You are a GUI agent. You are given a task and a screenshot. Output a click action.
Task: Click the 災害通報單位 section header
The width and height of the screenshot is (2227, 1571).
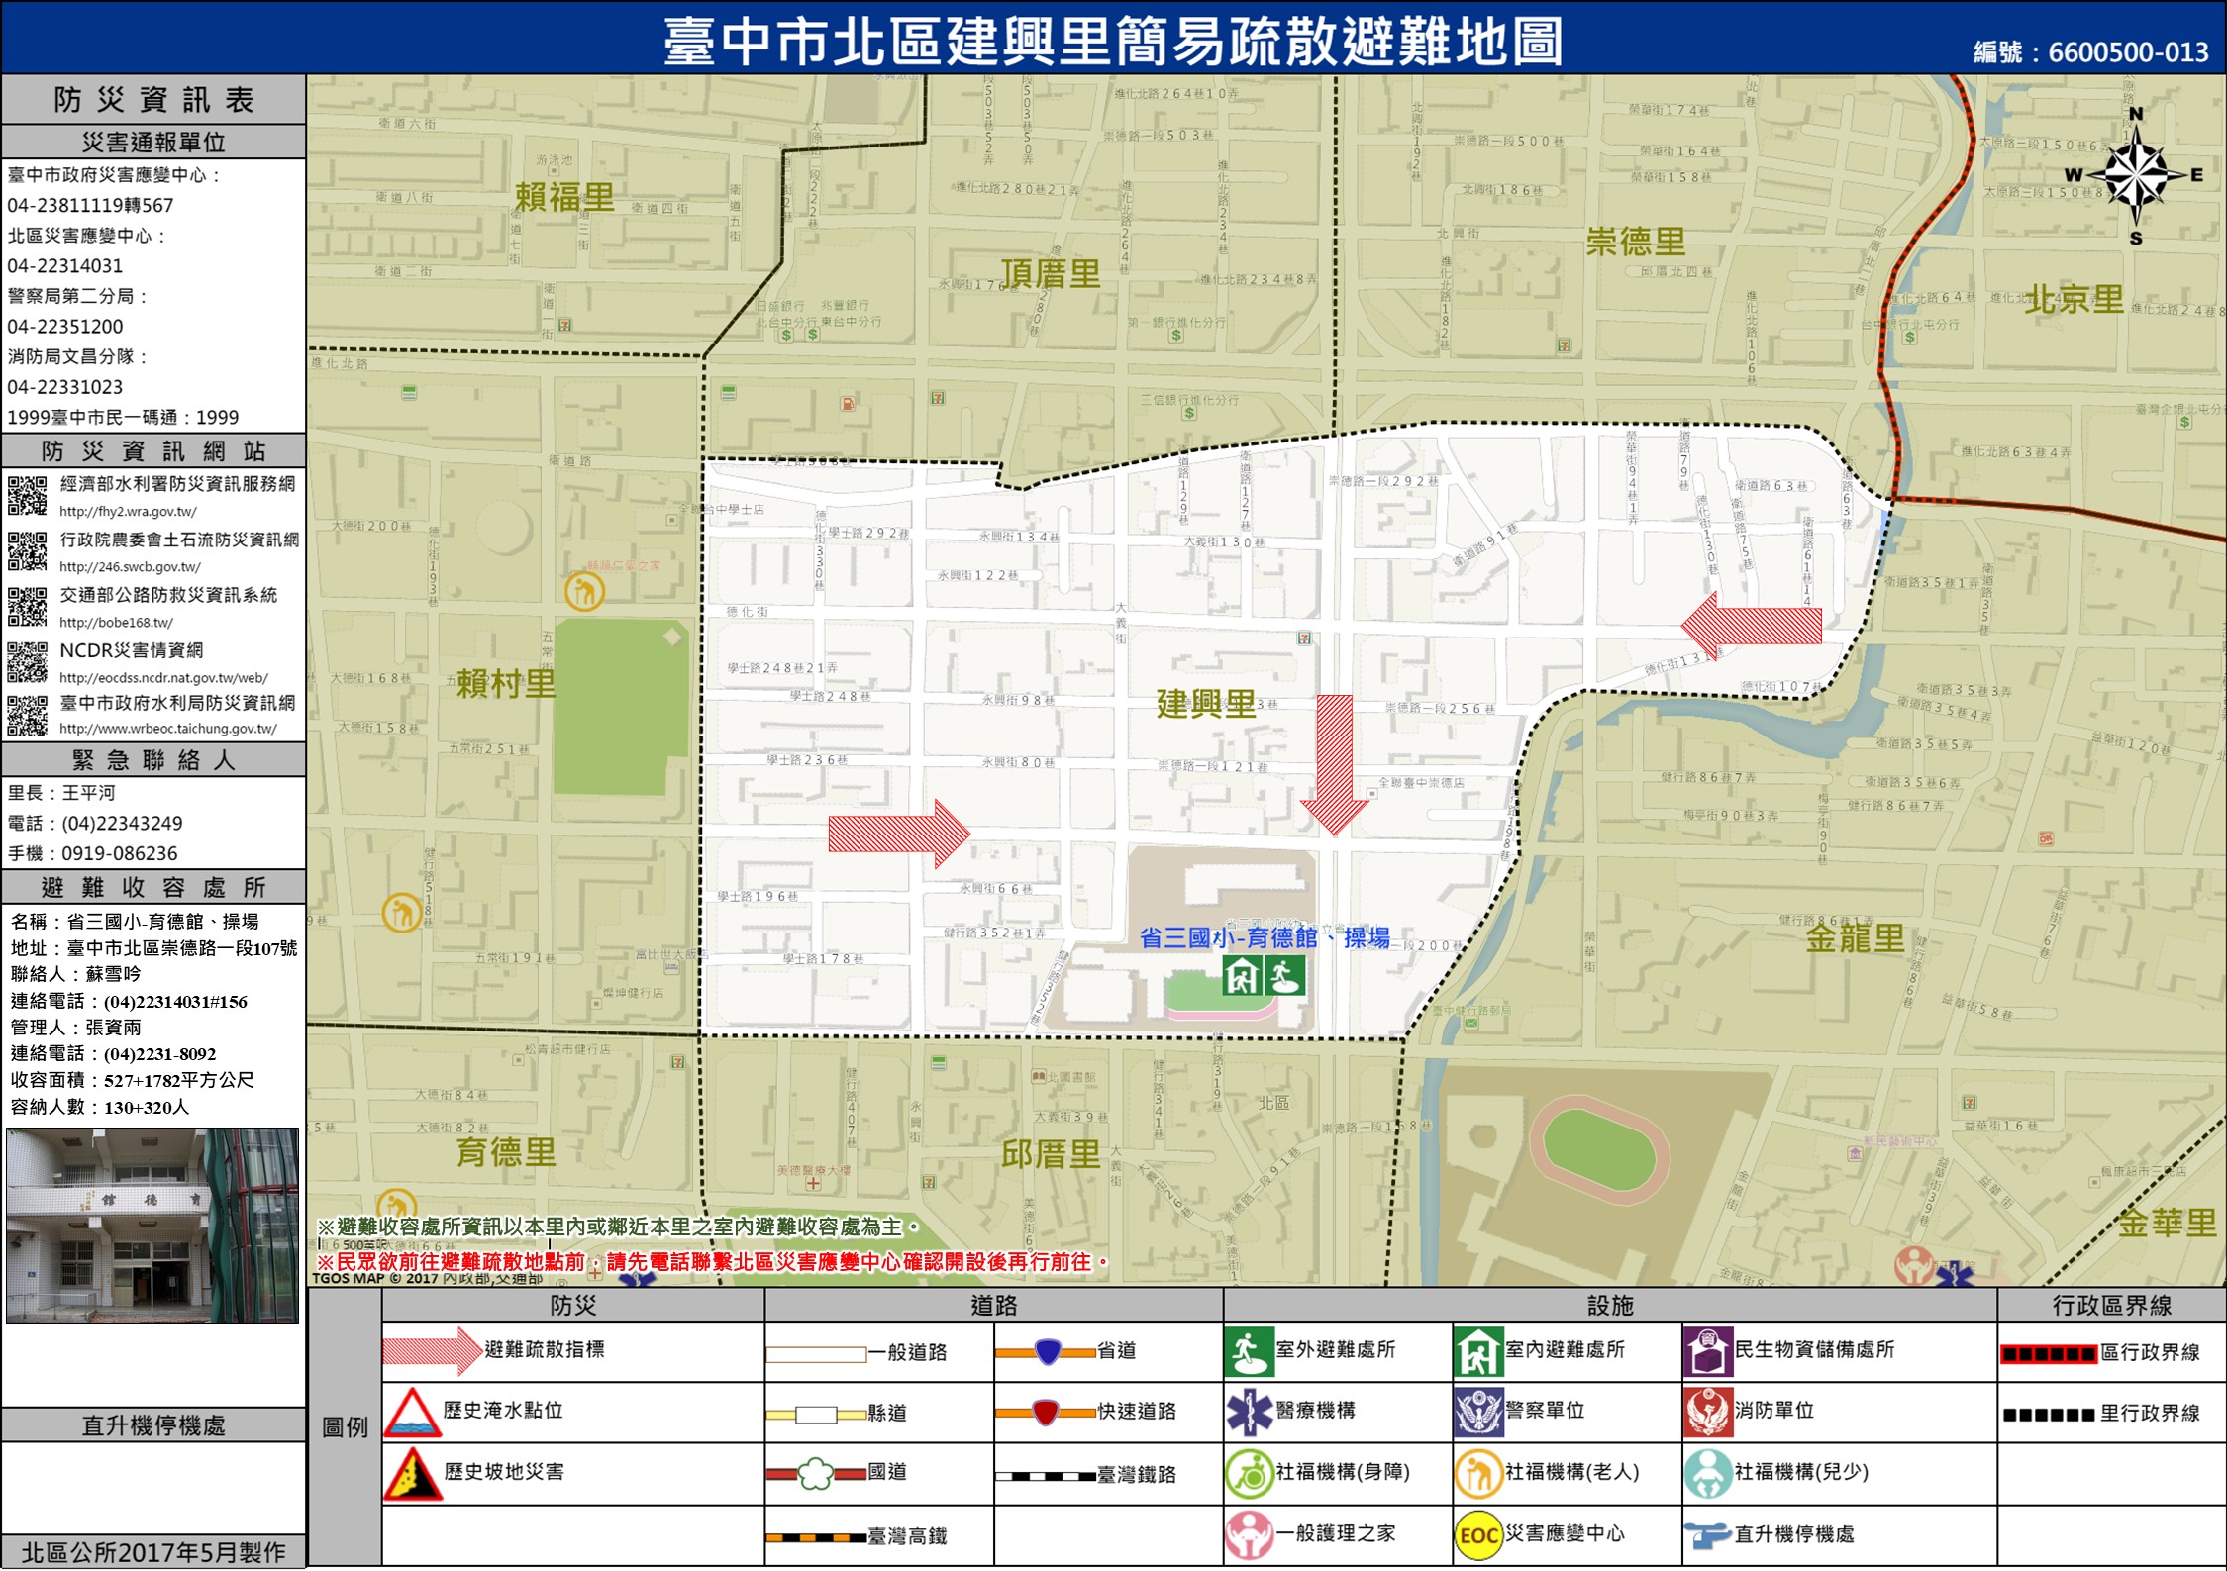[x=153, y=143]
